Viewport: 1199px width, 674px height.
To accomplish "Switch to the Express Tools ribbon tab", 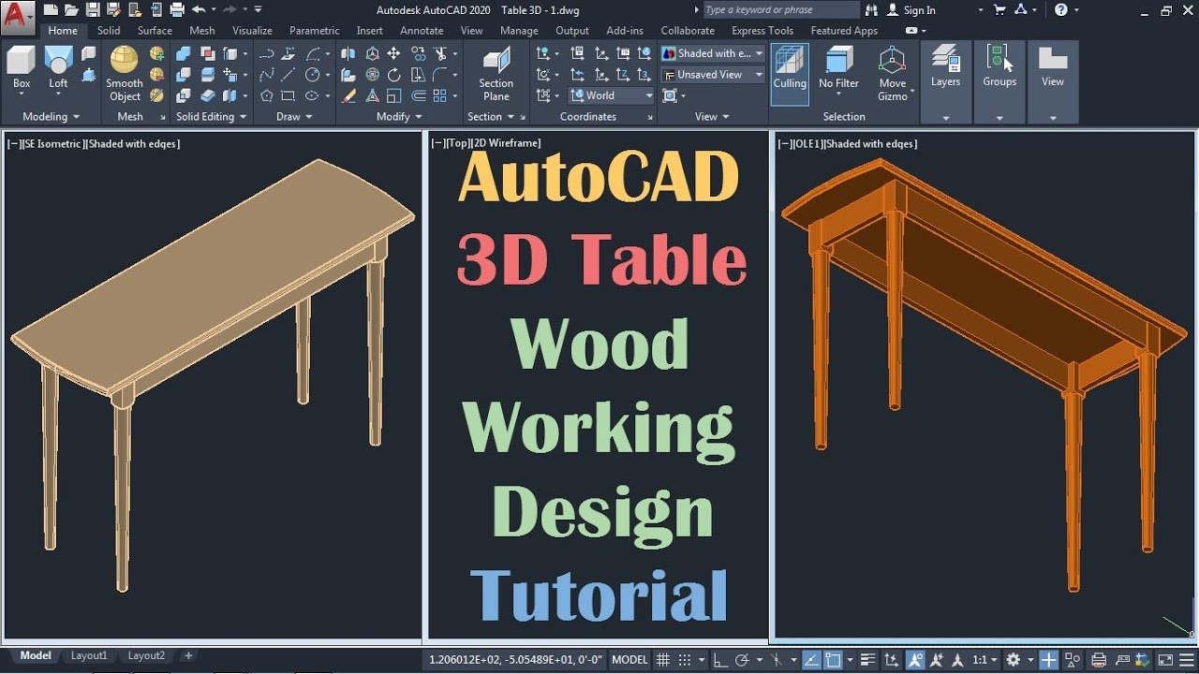I will coord(762,31).
